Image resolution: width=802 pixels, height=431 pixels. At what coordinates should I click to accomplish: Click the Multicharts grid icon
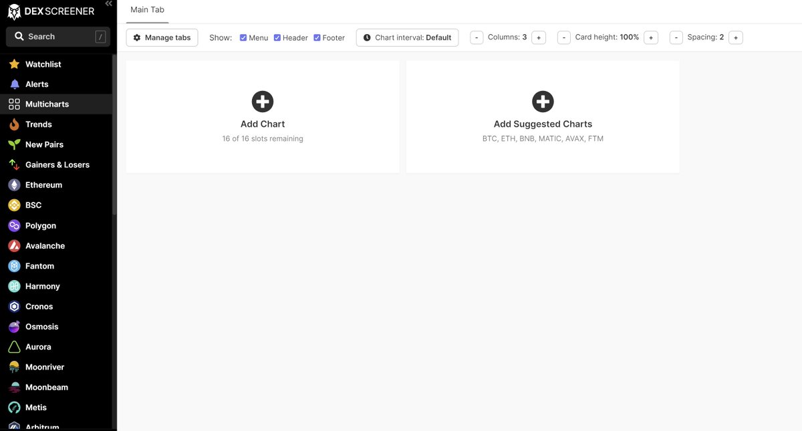[x=14, y=104]
